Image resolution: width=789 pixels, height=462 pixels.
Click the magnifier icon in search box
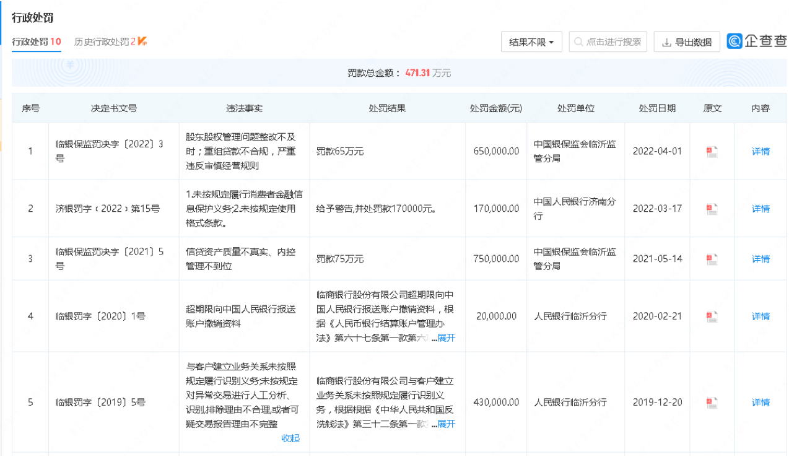pos(578,42)
